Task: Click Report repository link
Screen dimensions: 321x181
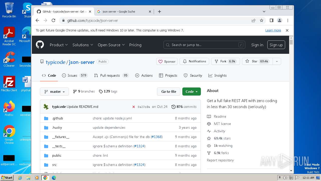Action: [x=220, y=160]
